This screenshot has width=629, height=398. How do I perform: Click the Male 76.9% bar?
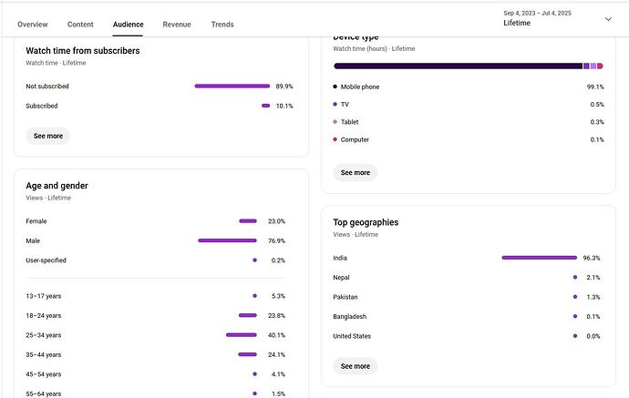coord(227,240)
